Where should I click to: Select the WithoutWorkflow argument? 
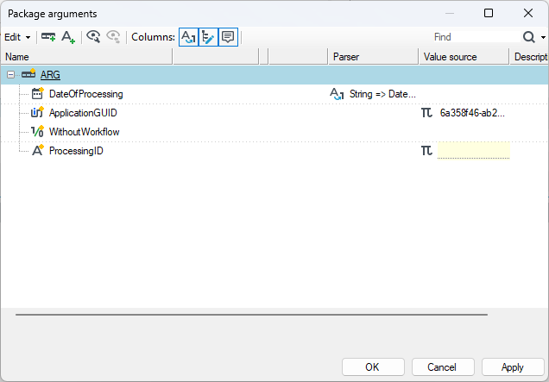click(x=85, y=132)
